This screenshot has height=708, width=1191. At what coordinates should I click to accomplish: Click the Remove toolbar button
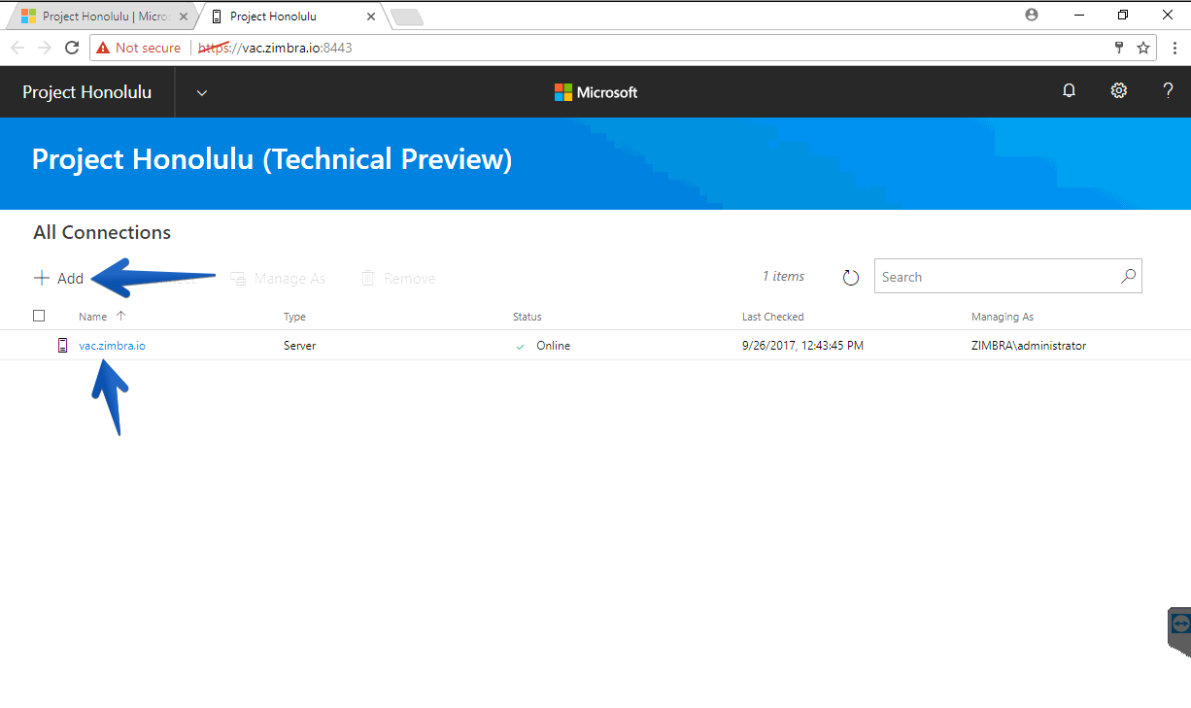(398, 279)
